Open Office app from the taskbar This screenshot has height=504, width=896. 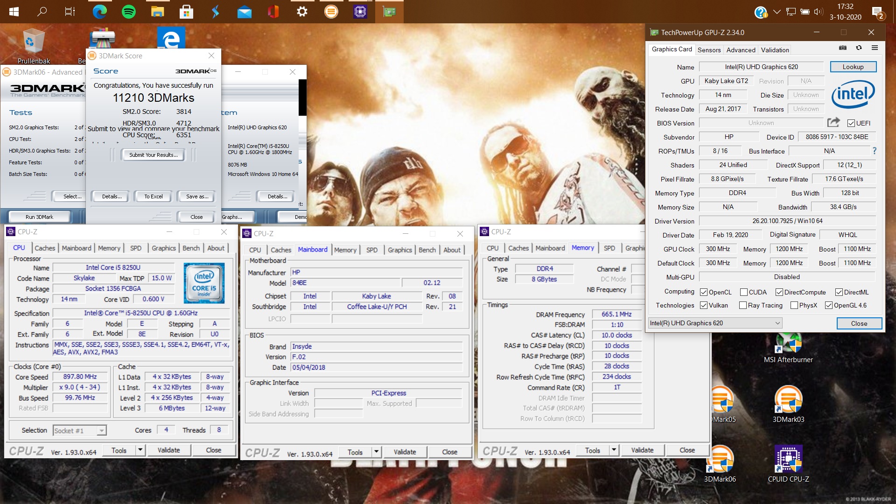tap(273, 12)
